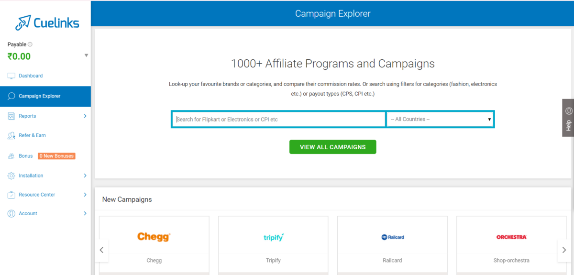Click the ₹0.00 payable amount
Image resolution: width=574 pixels, height=275 pixels.
19,56
